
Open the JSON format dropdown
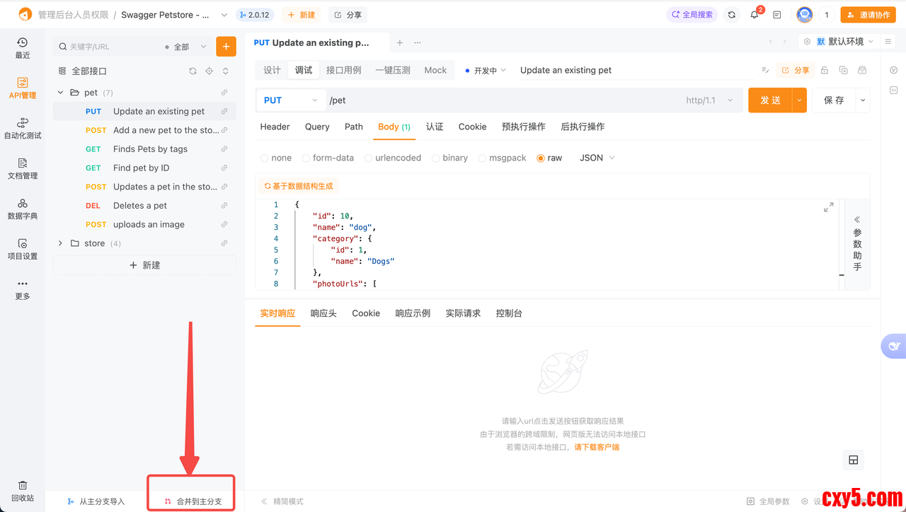click(x=597, y=158)
